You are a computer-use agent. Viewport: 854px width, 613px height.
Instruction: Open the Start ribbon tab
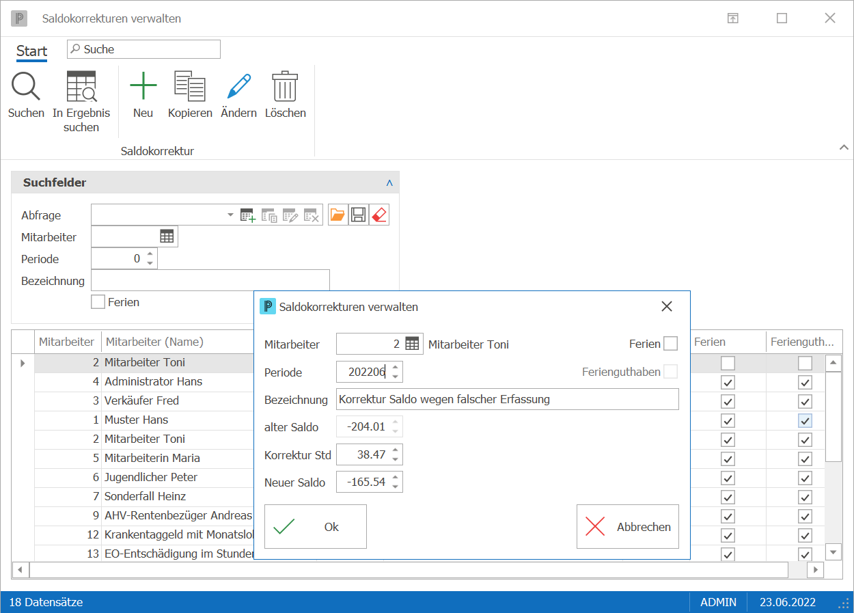pos(31,51)
